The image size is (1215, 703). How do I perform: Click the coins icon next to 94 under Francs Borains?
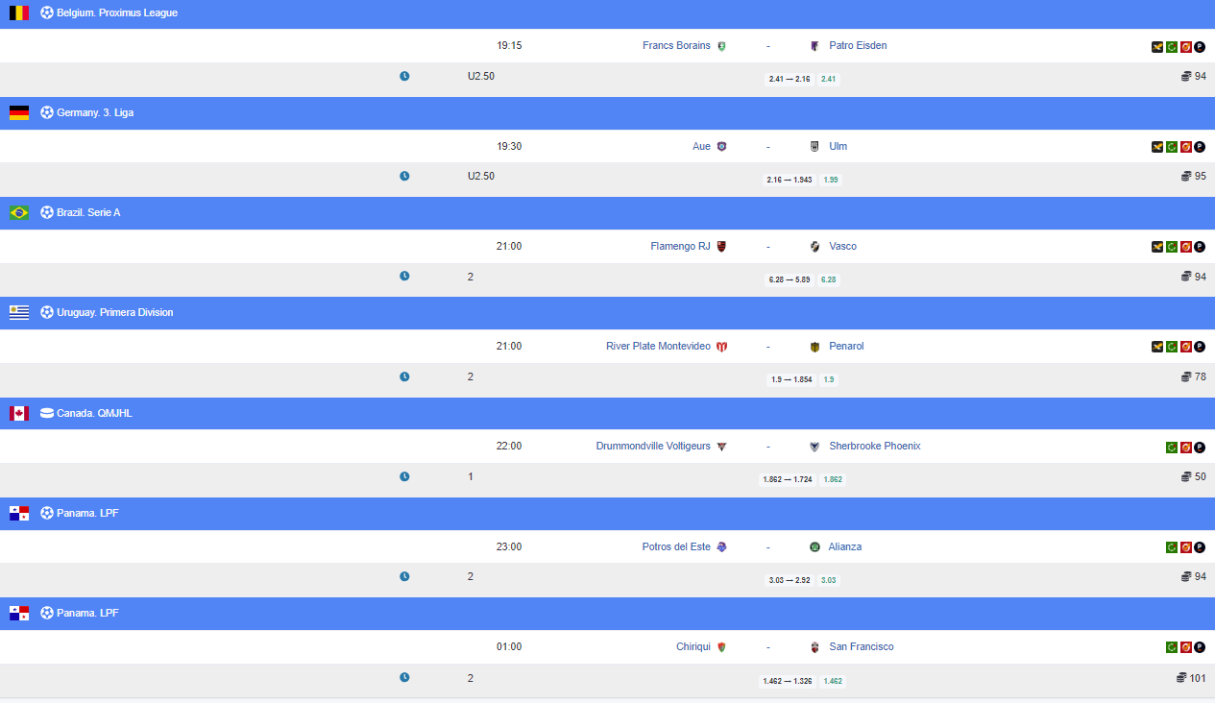(1186, 76)
